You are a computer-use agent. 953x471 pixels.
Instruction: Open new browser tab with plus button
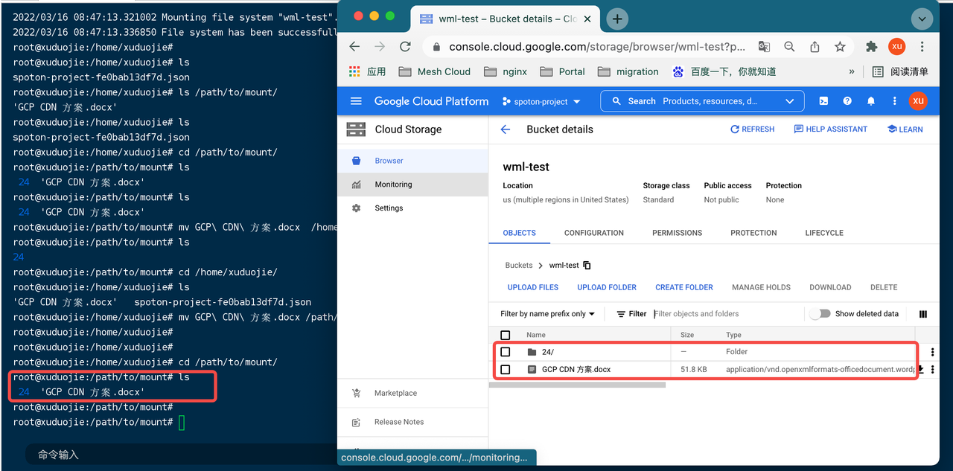click(617, 19)
